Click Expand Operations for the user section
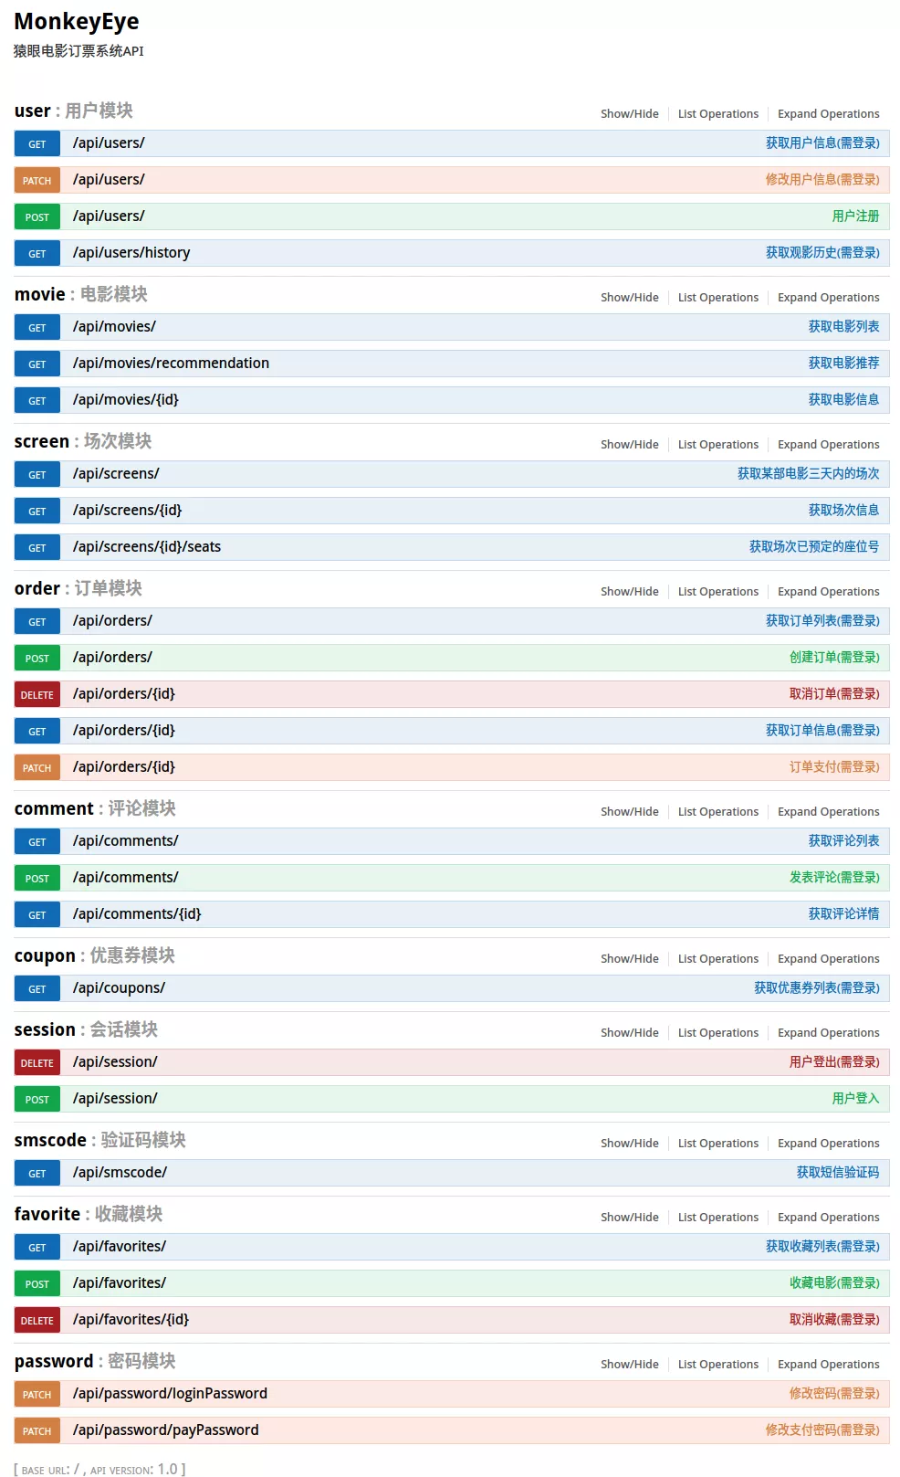The image size is (900, 1477). click(829, 114)
